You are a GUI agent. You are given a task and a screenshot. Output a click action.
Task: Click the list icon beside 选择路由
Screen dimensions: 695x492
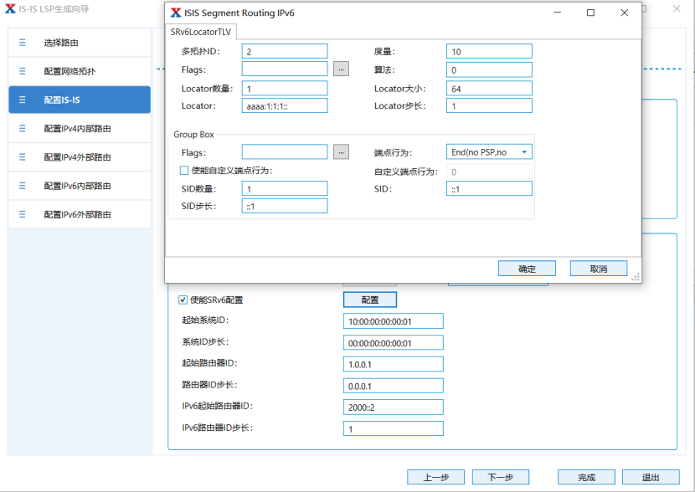point(22,43)
